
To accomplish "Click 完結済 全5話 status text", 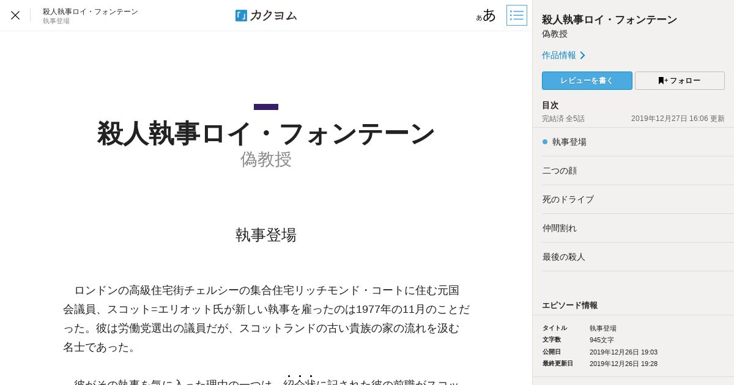I will pyautogui.click(x=563, y=119).
